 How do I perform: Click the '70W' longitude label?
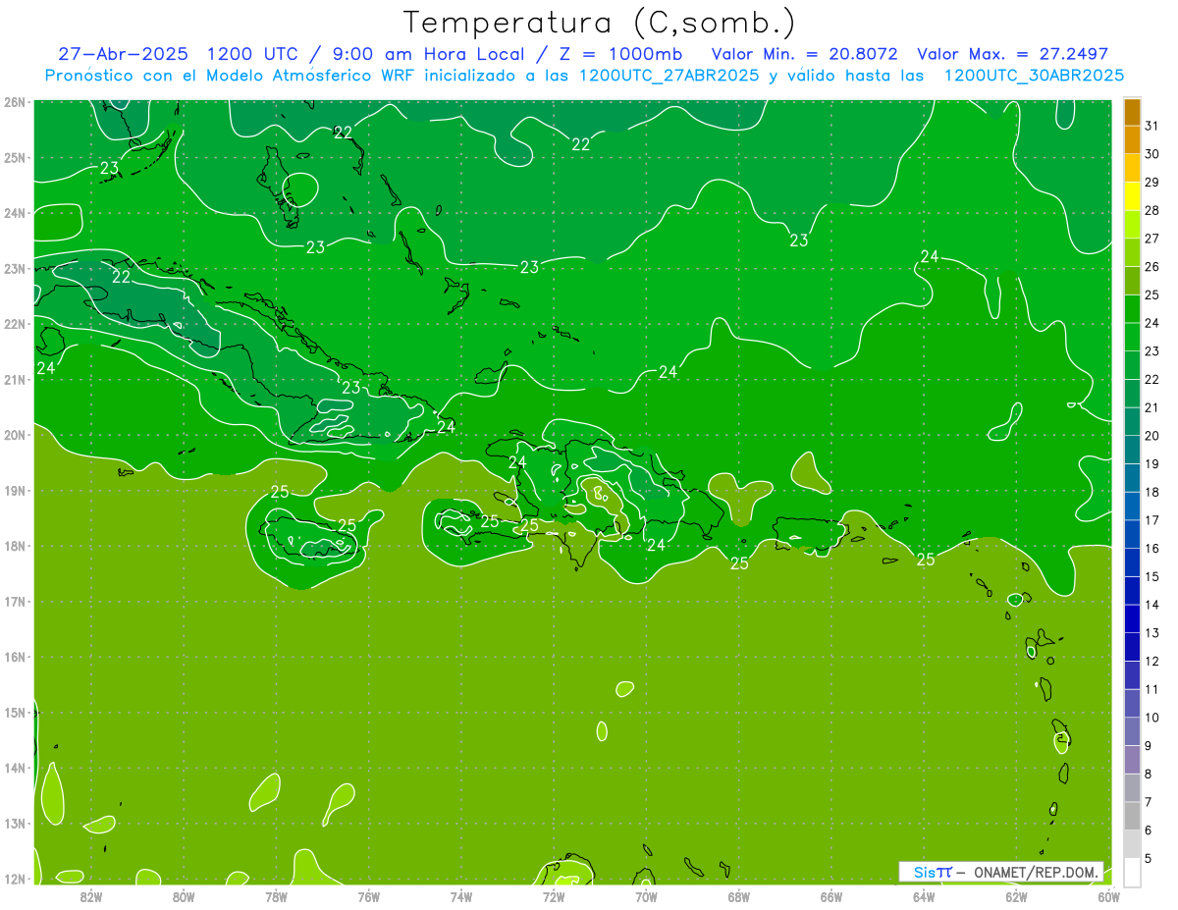point(646,896)
